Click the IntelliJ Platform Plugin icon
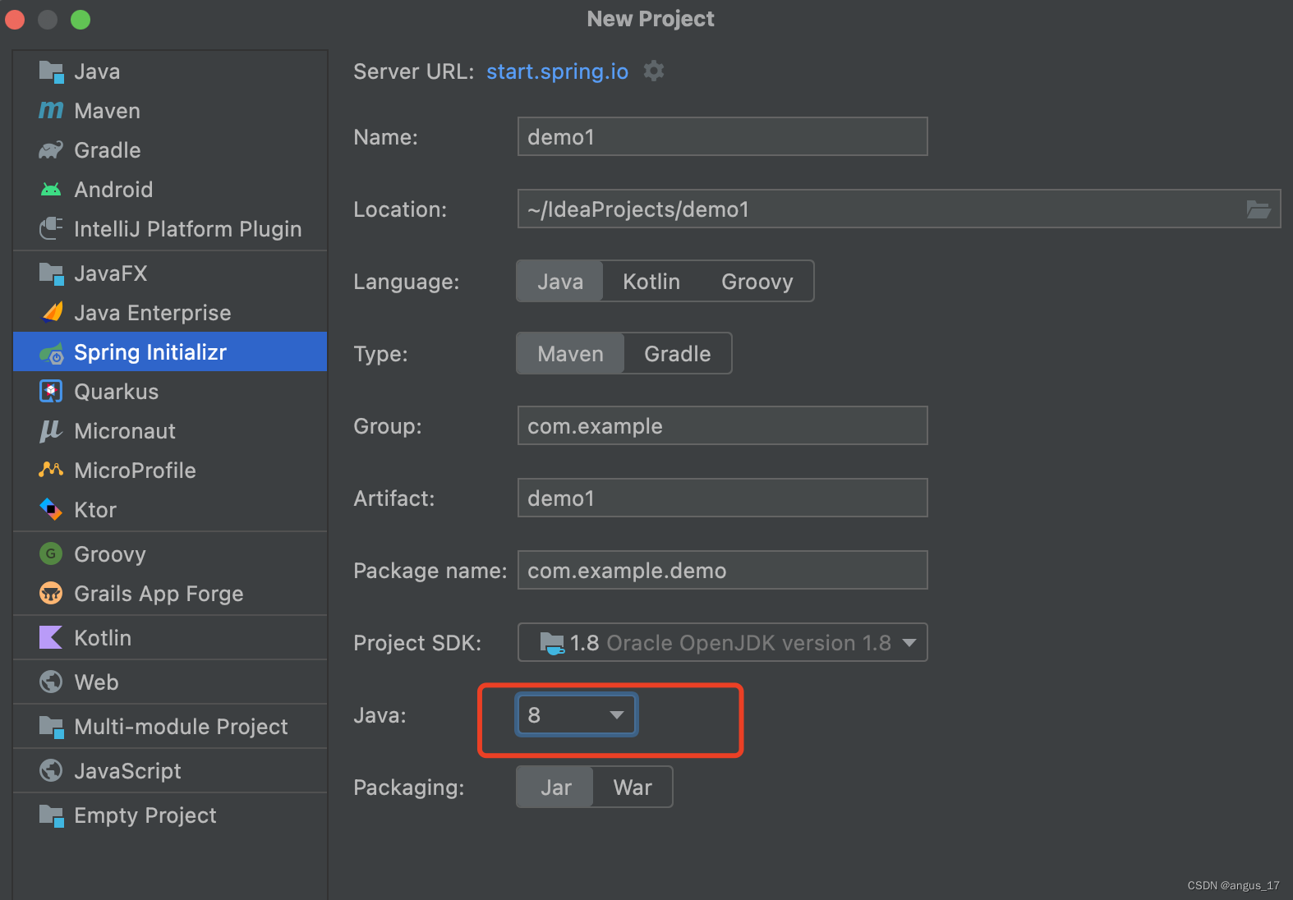Image resolution: width=1293 pixels, height=900 pixels. [x=51, y=228]
